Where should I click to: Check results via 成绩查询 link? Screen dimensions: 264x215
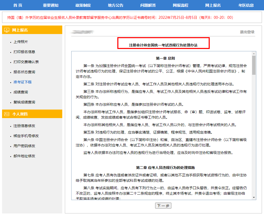21,92
